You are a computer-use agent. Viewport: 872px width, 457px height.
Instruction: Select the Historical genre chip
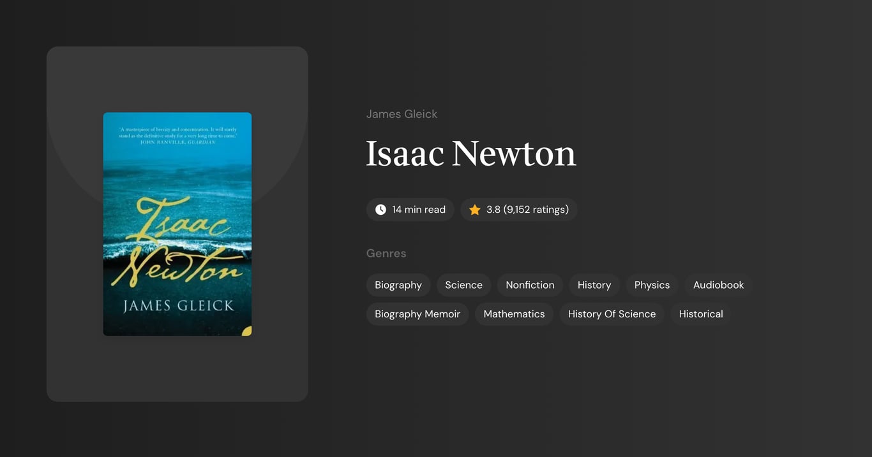pos(700,314)
